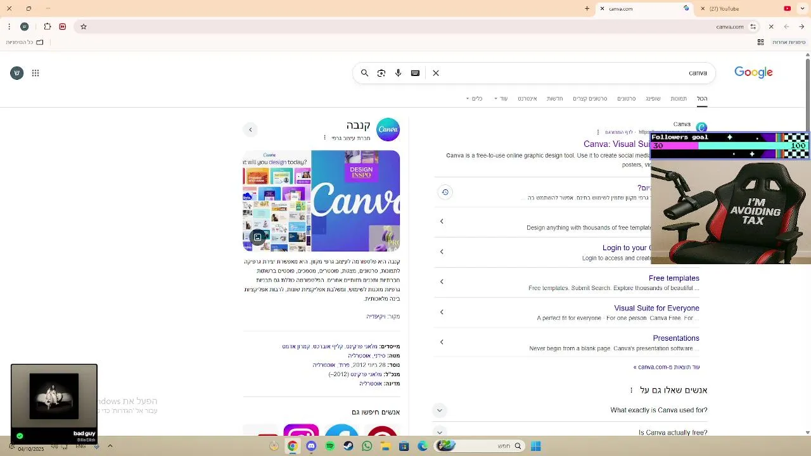Click the red extension icon in the Chrome toolbar

pyautogui.click(x=63, y=27)
